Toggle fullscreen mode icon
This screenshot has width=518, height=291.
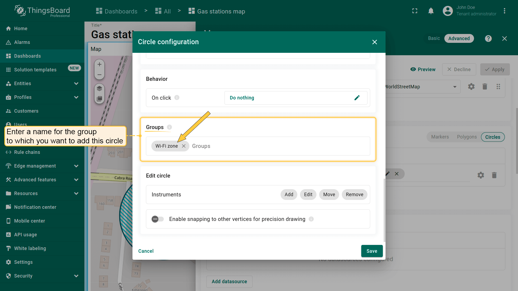click(415, 11)
